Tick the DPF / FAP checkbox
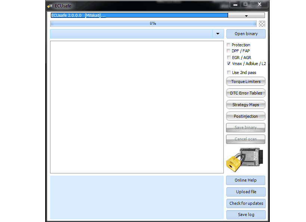 point(229,51)
